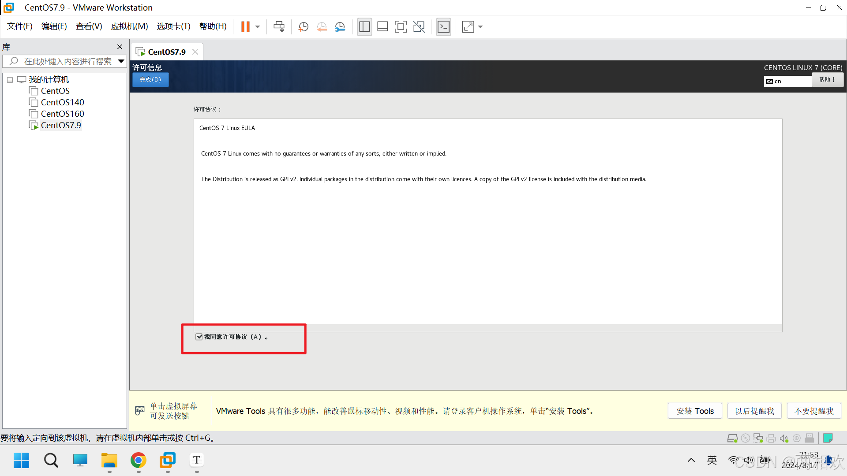
Task: Click the 完成(D) done button
Action: (150, 80)
